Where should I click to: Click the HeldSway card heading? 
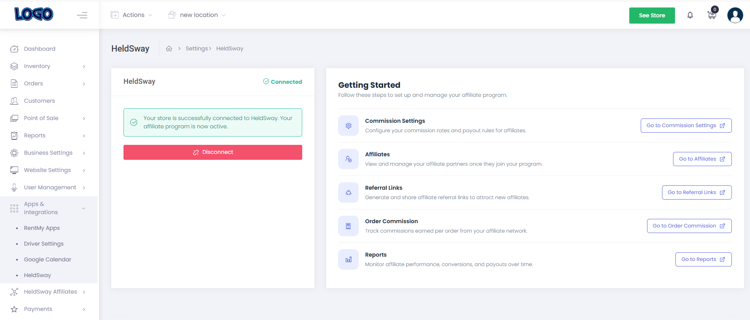coord(139,81)
